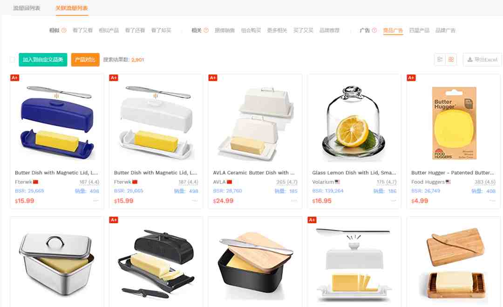Screen dimensions: 503x307
Task: Click A+ badge on Butter Hugger card
Action: coord(411,78)
